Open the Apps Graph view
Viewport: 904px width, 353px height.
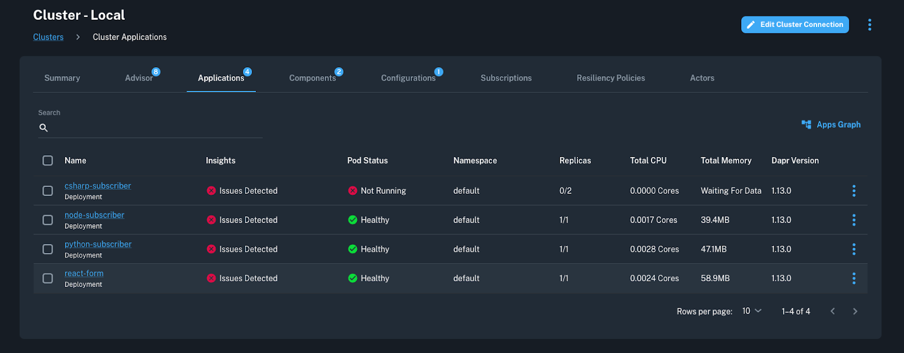[x=831, y=124]
